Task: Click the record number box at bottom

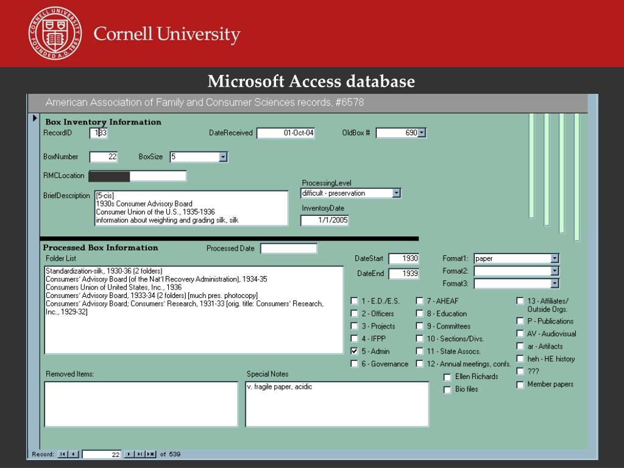Action: coord(102,454)
